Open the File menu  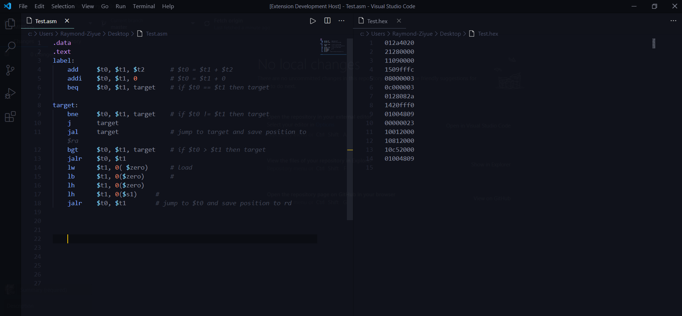tap(23, 6)
